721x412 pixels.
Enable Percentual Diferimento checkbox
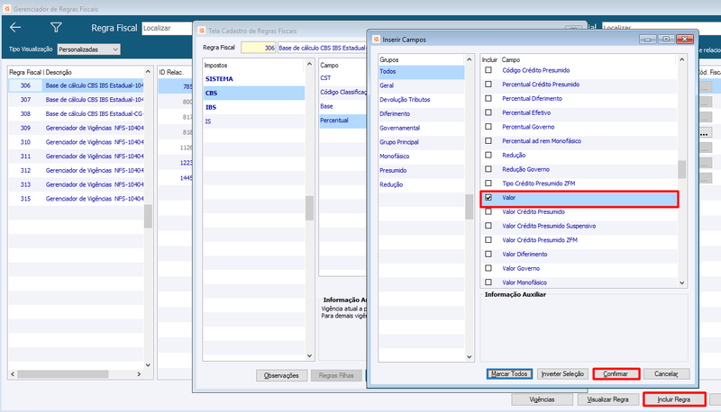488,99
